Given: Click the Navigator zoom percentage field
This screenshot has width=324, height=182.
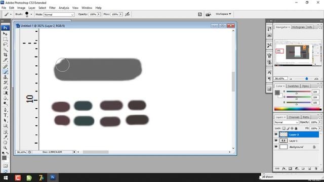Looking at the screenshot, I should click(281, 79).
